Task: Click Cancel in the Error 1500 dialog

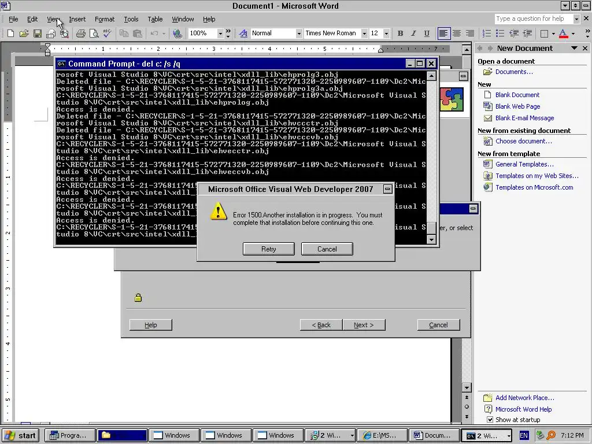Action: point(327,249)
